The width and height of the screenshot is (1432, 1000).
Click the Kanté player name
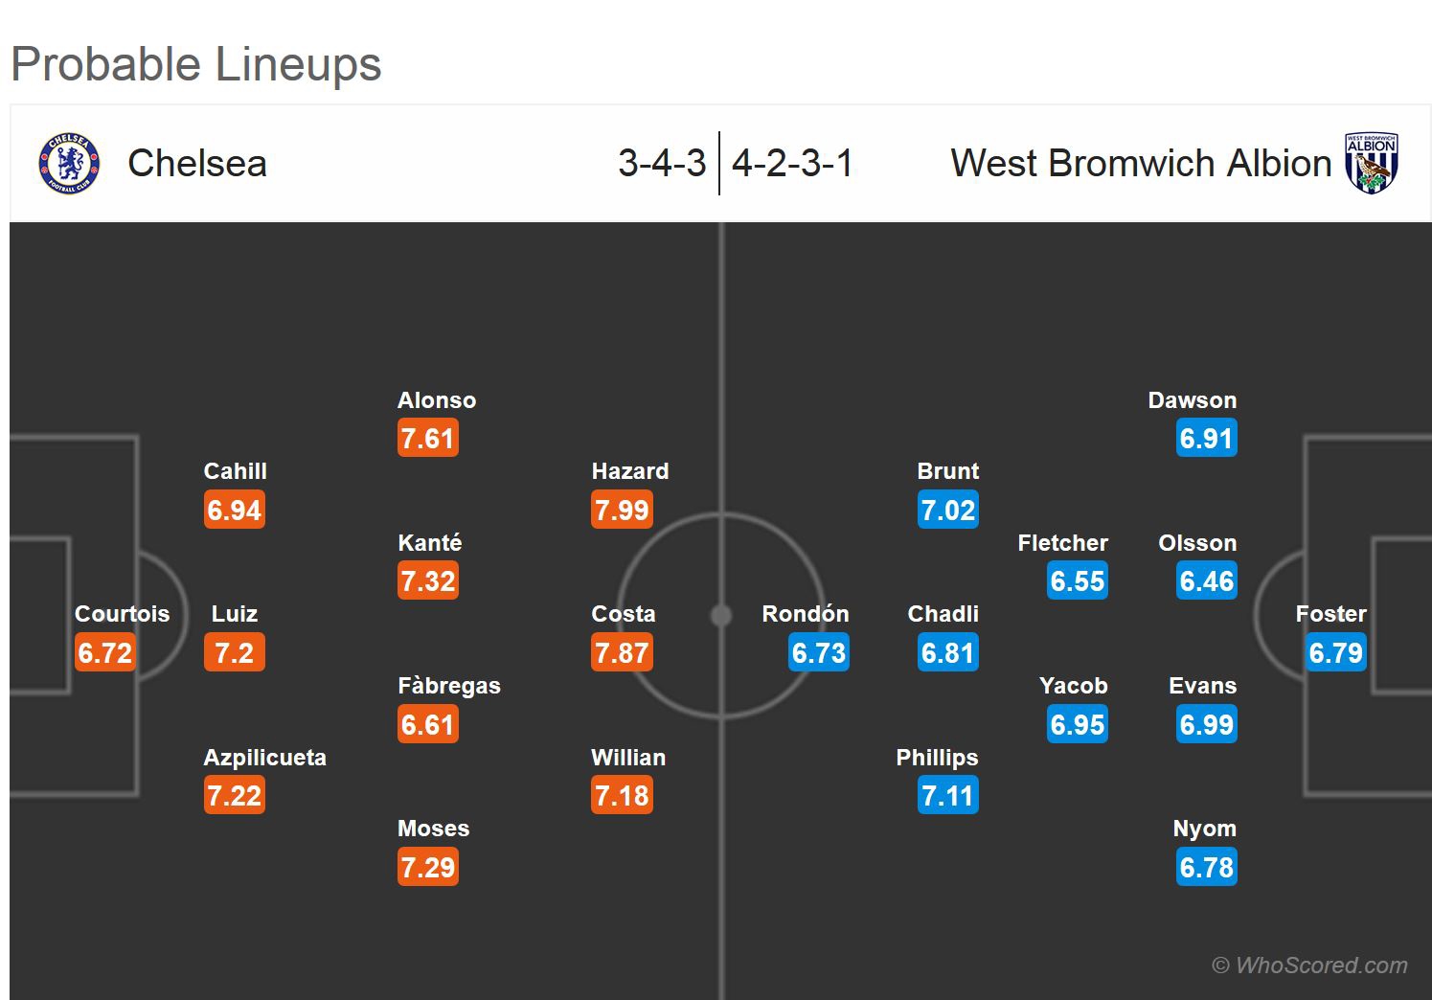[x=430, y=543]
